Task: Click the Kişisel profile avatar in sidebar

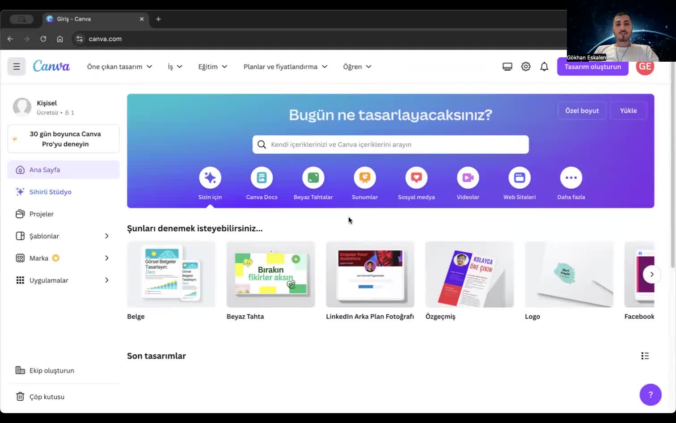Action: click(x=22, y=107)
